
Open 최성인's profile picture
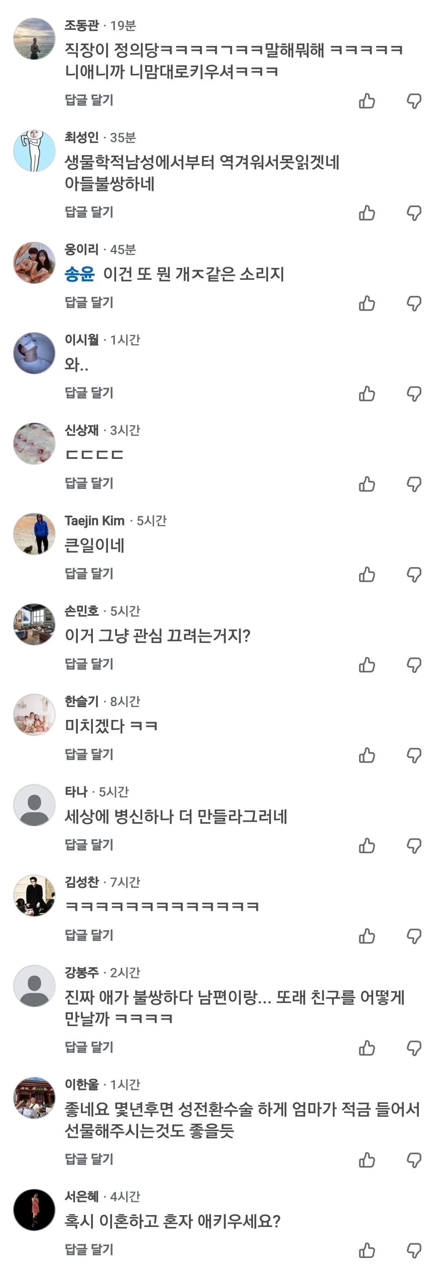34,151
